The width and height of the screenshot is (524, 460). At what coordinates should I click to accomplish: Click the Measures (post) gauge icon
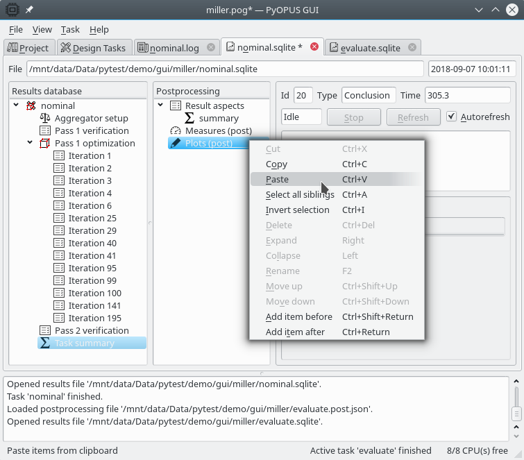point(175,131)
